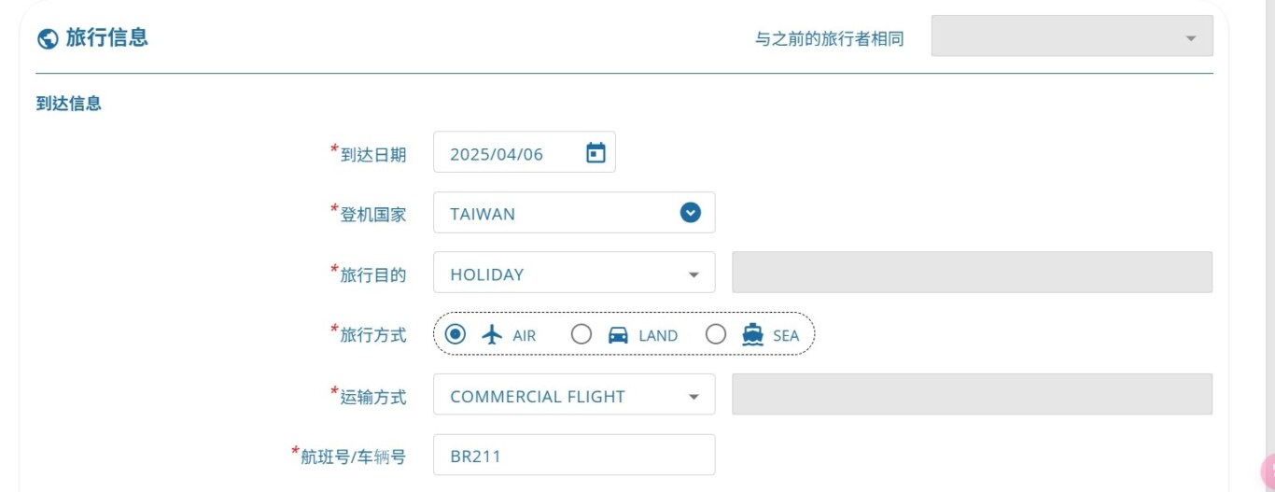Screen dimensions: 1275x492
Task: Click the pink floating button at screen edge
Action: (1268, 471)
